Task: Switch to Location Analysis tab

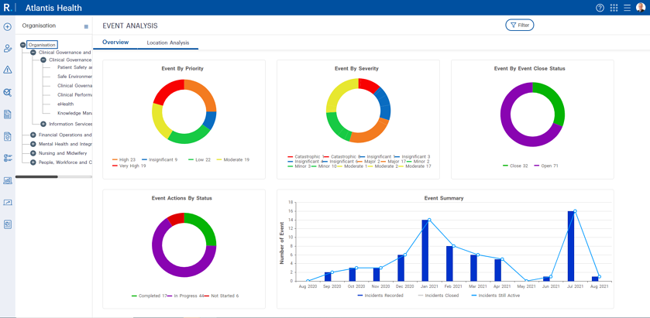Action: click(168, 43)
